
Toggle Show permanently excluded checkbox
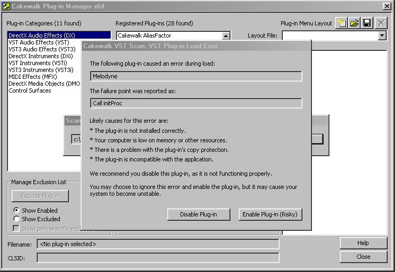[x=16, y=229]
